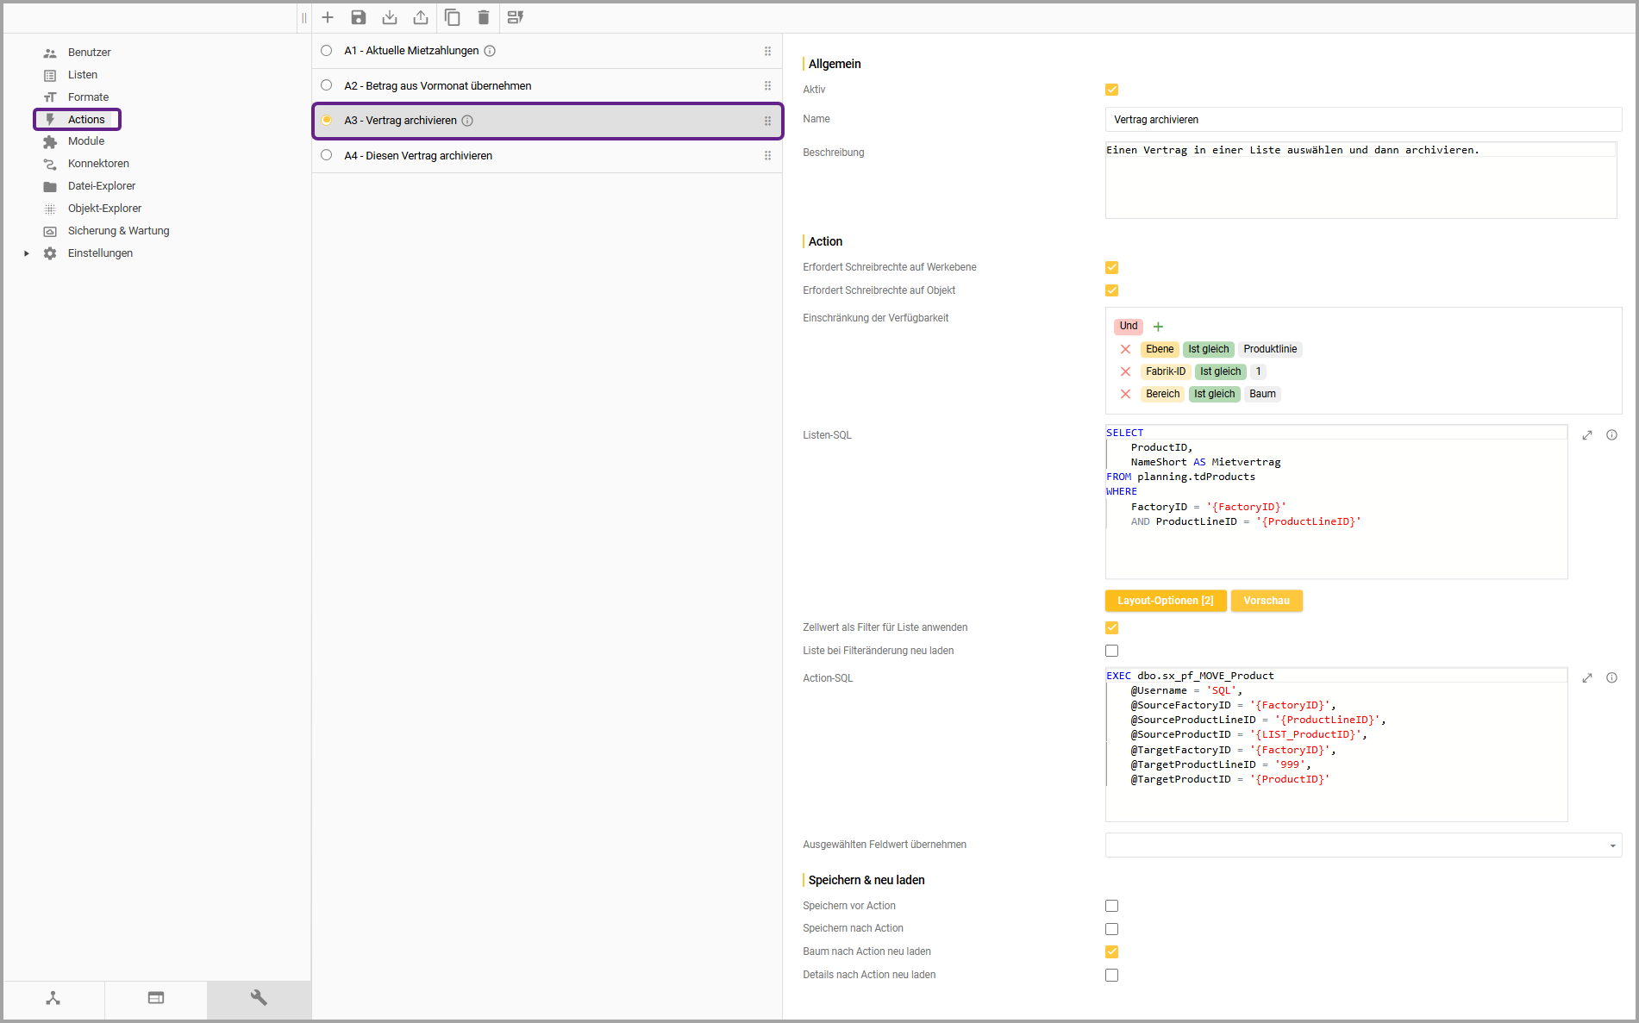
Task: Expand the Listen-SQL editor to fullscreen
Action: click(1586, 435)
